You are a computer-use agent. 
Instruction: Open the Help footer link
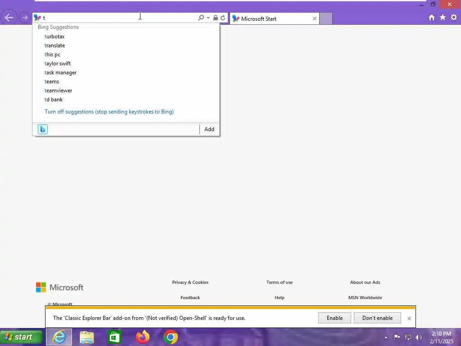coord(279,297)
